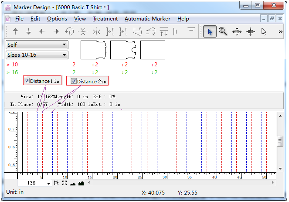Click the rotate piece icon
This screenshot has height=202, width=289.
coord(69,32)
